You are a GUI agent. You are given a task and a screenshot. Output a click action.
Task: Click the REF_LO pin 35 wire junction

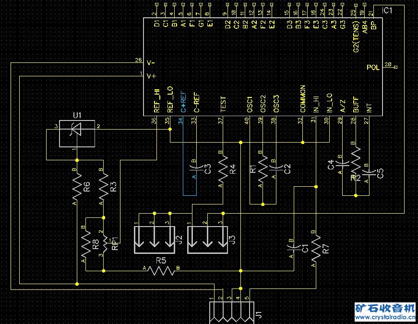pyautogui.click(x=170, y=129)
